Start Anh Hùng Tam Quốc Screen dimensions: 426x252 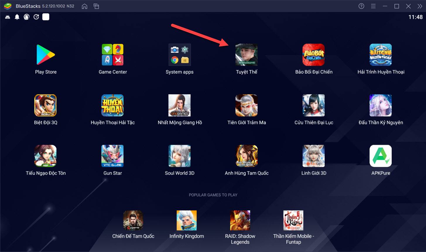pos(247,156)
